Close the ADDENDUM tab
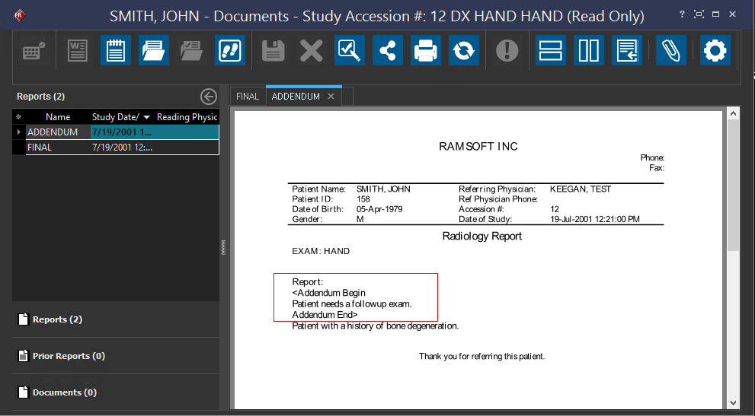 coord(331,97)
